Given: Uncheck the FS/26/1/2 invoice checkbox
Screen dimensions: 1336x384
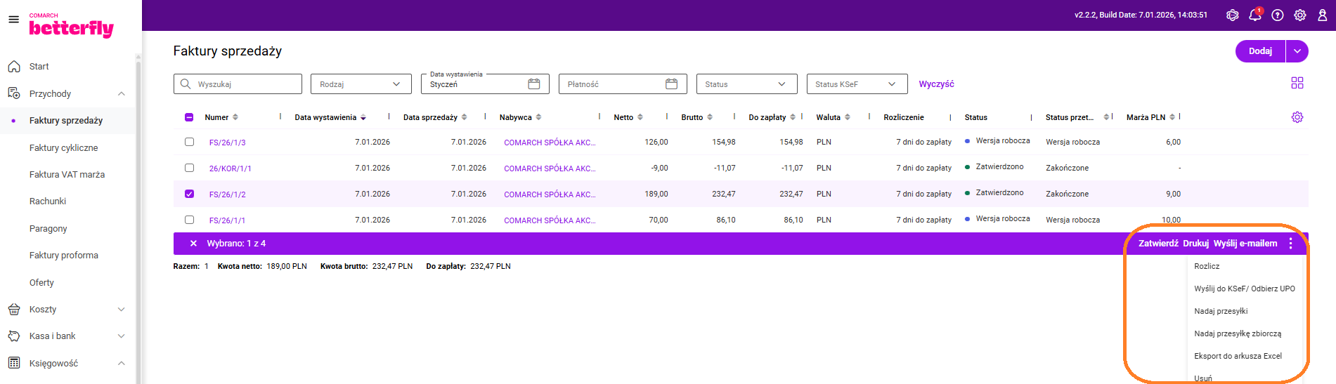Looking at the screenshot, I should point(189,194).
